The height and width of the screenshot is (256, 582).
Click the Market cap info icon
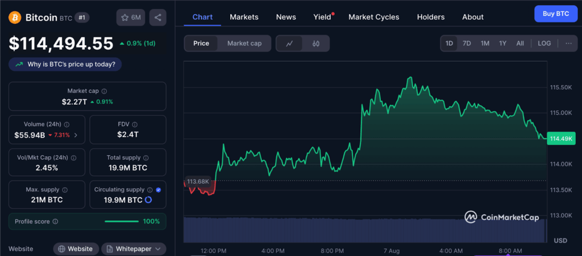click(104, 91)
